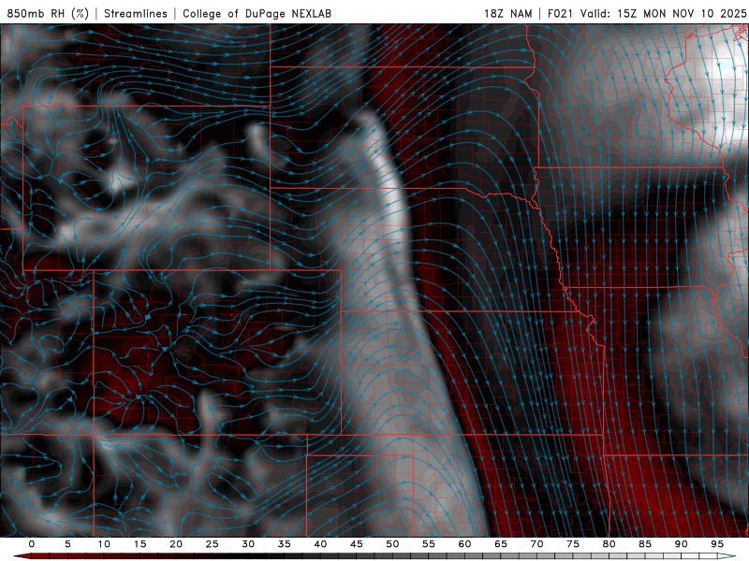Click the '18Z NAM' model label
749x561 pixels.
tap(508, 13)
